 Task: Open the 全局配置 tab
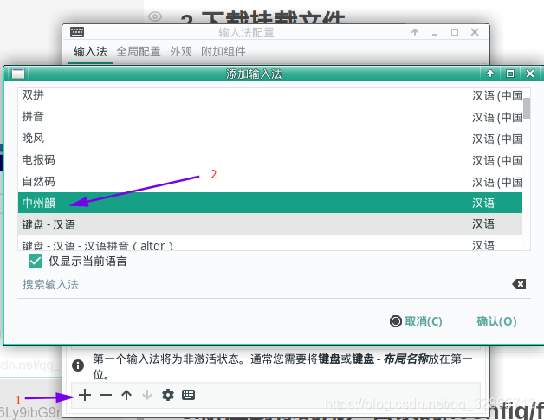point(139,52)
